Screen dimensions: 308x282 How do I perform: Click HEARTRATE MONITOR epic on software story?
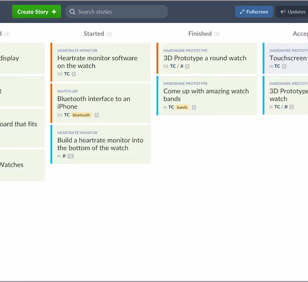pos(77,50)
